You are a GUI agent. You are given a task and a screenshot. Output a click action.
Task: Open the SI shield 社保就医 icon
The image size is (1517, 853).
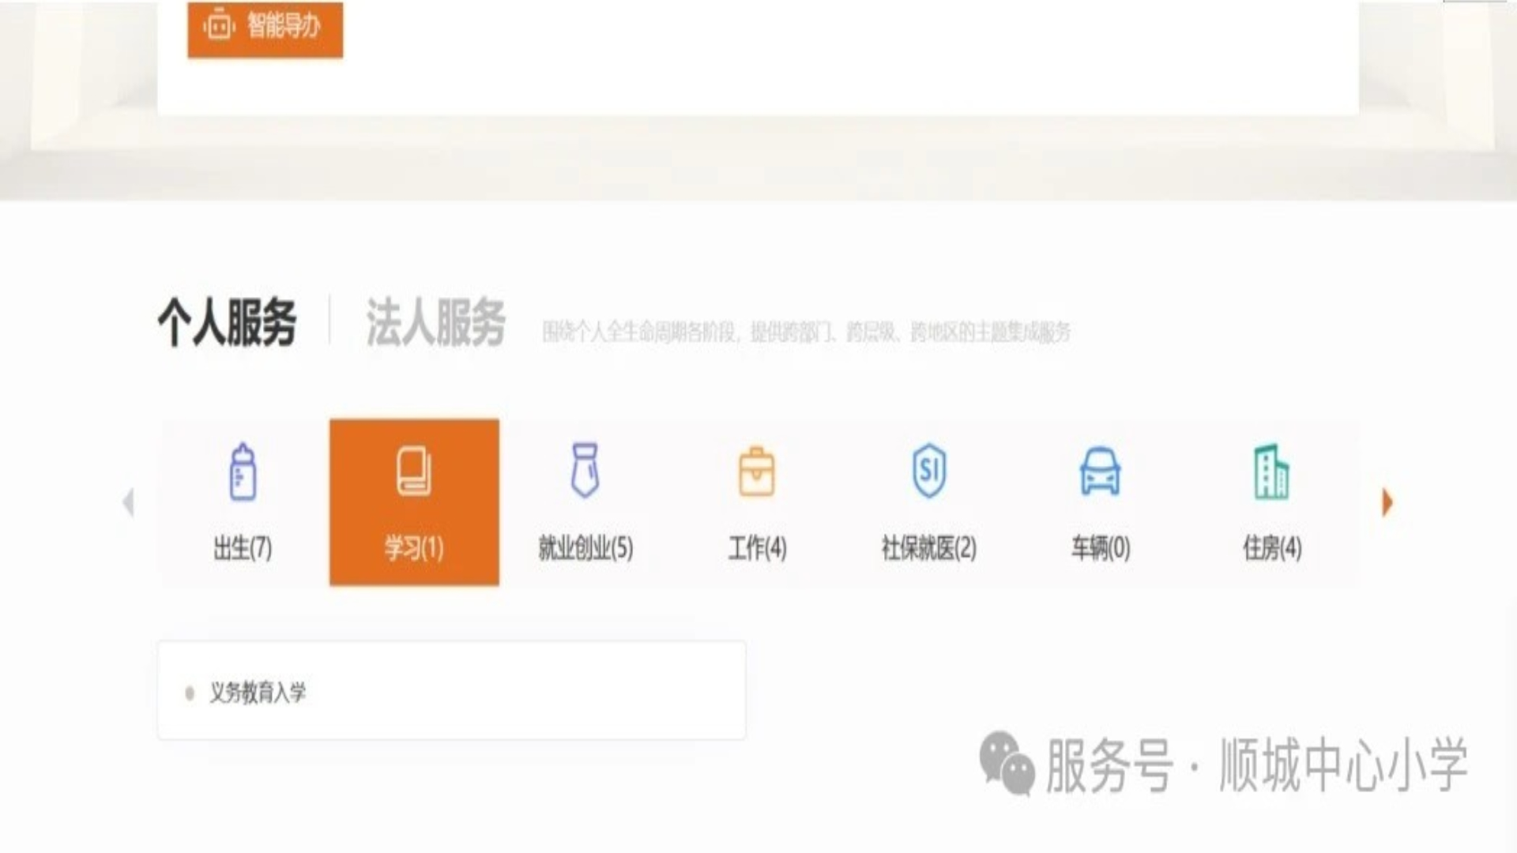point(928,471)
